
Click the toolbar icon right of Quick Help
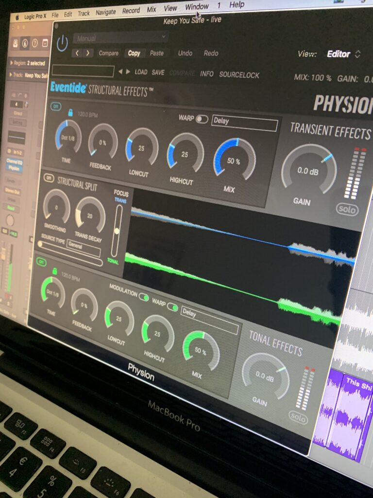coord(45,42)
